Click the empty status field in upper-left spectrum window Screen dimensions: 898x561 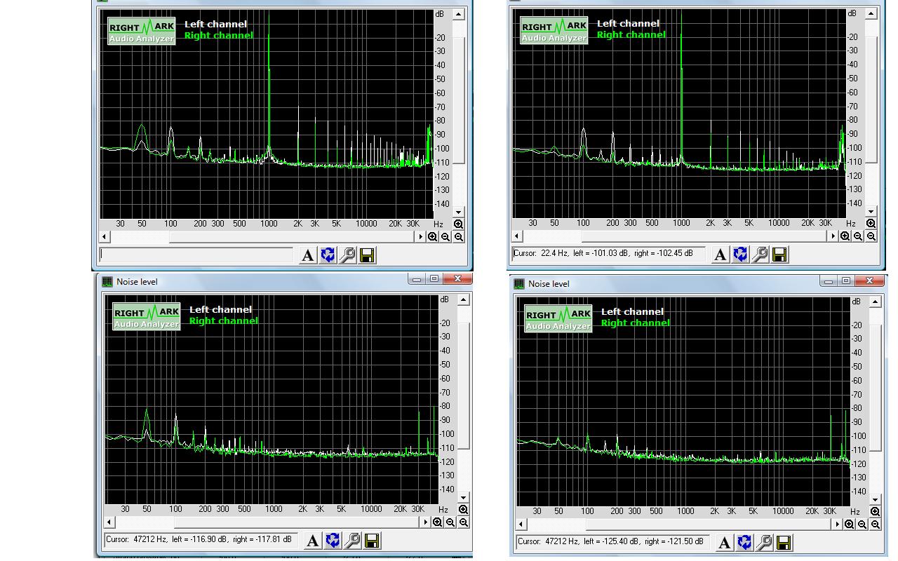196,255
